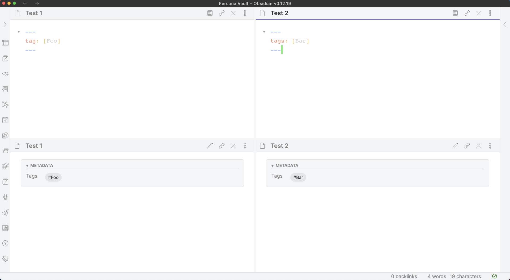Open more options for Test 1 preview pane
The width and height of the screenshot is (510, 280).
[x=245, y=146]
